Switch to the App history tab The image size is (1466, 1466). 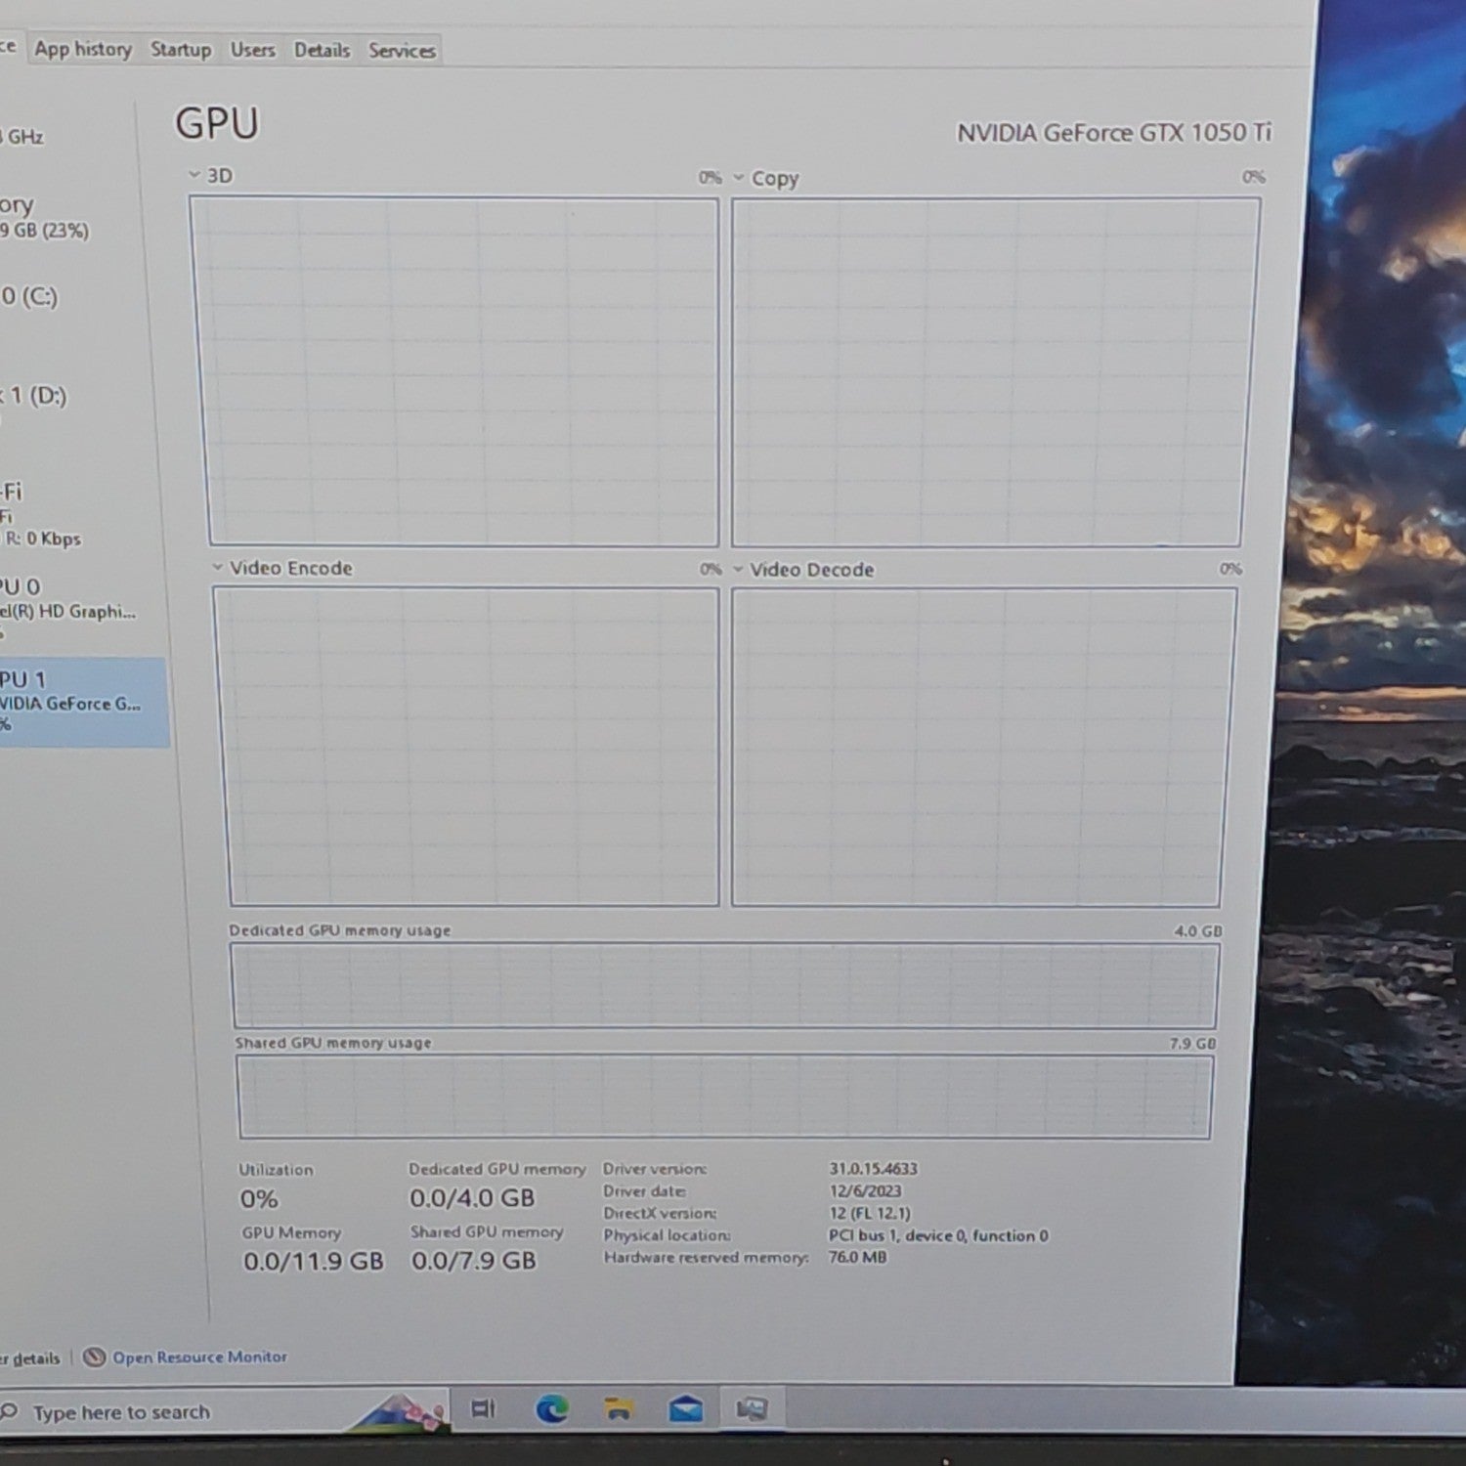pos(83,49)
